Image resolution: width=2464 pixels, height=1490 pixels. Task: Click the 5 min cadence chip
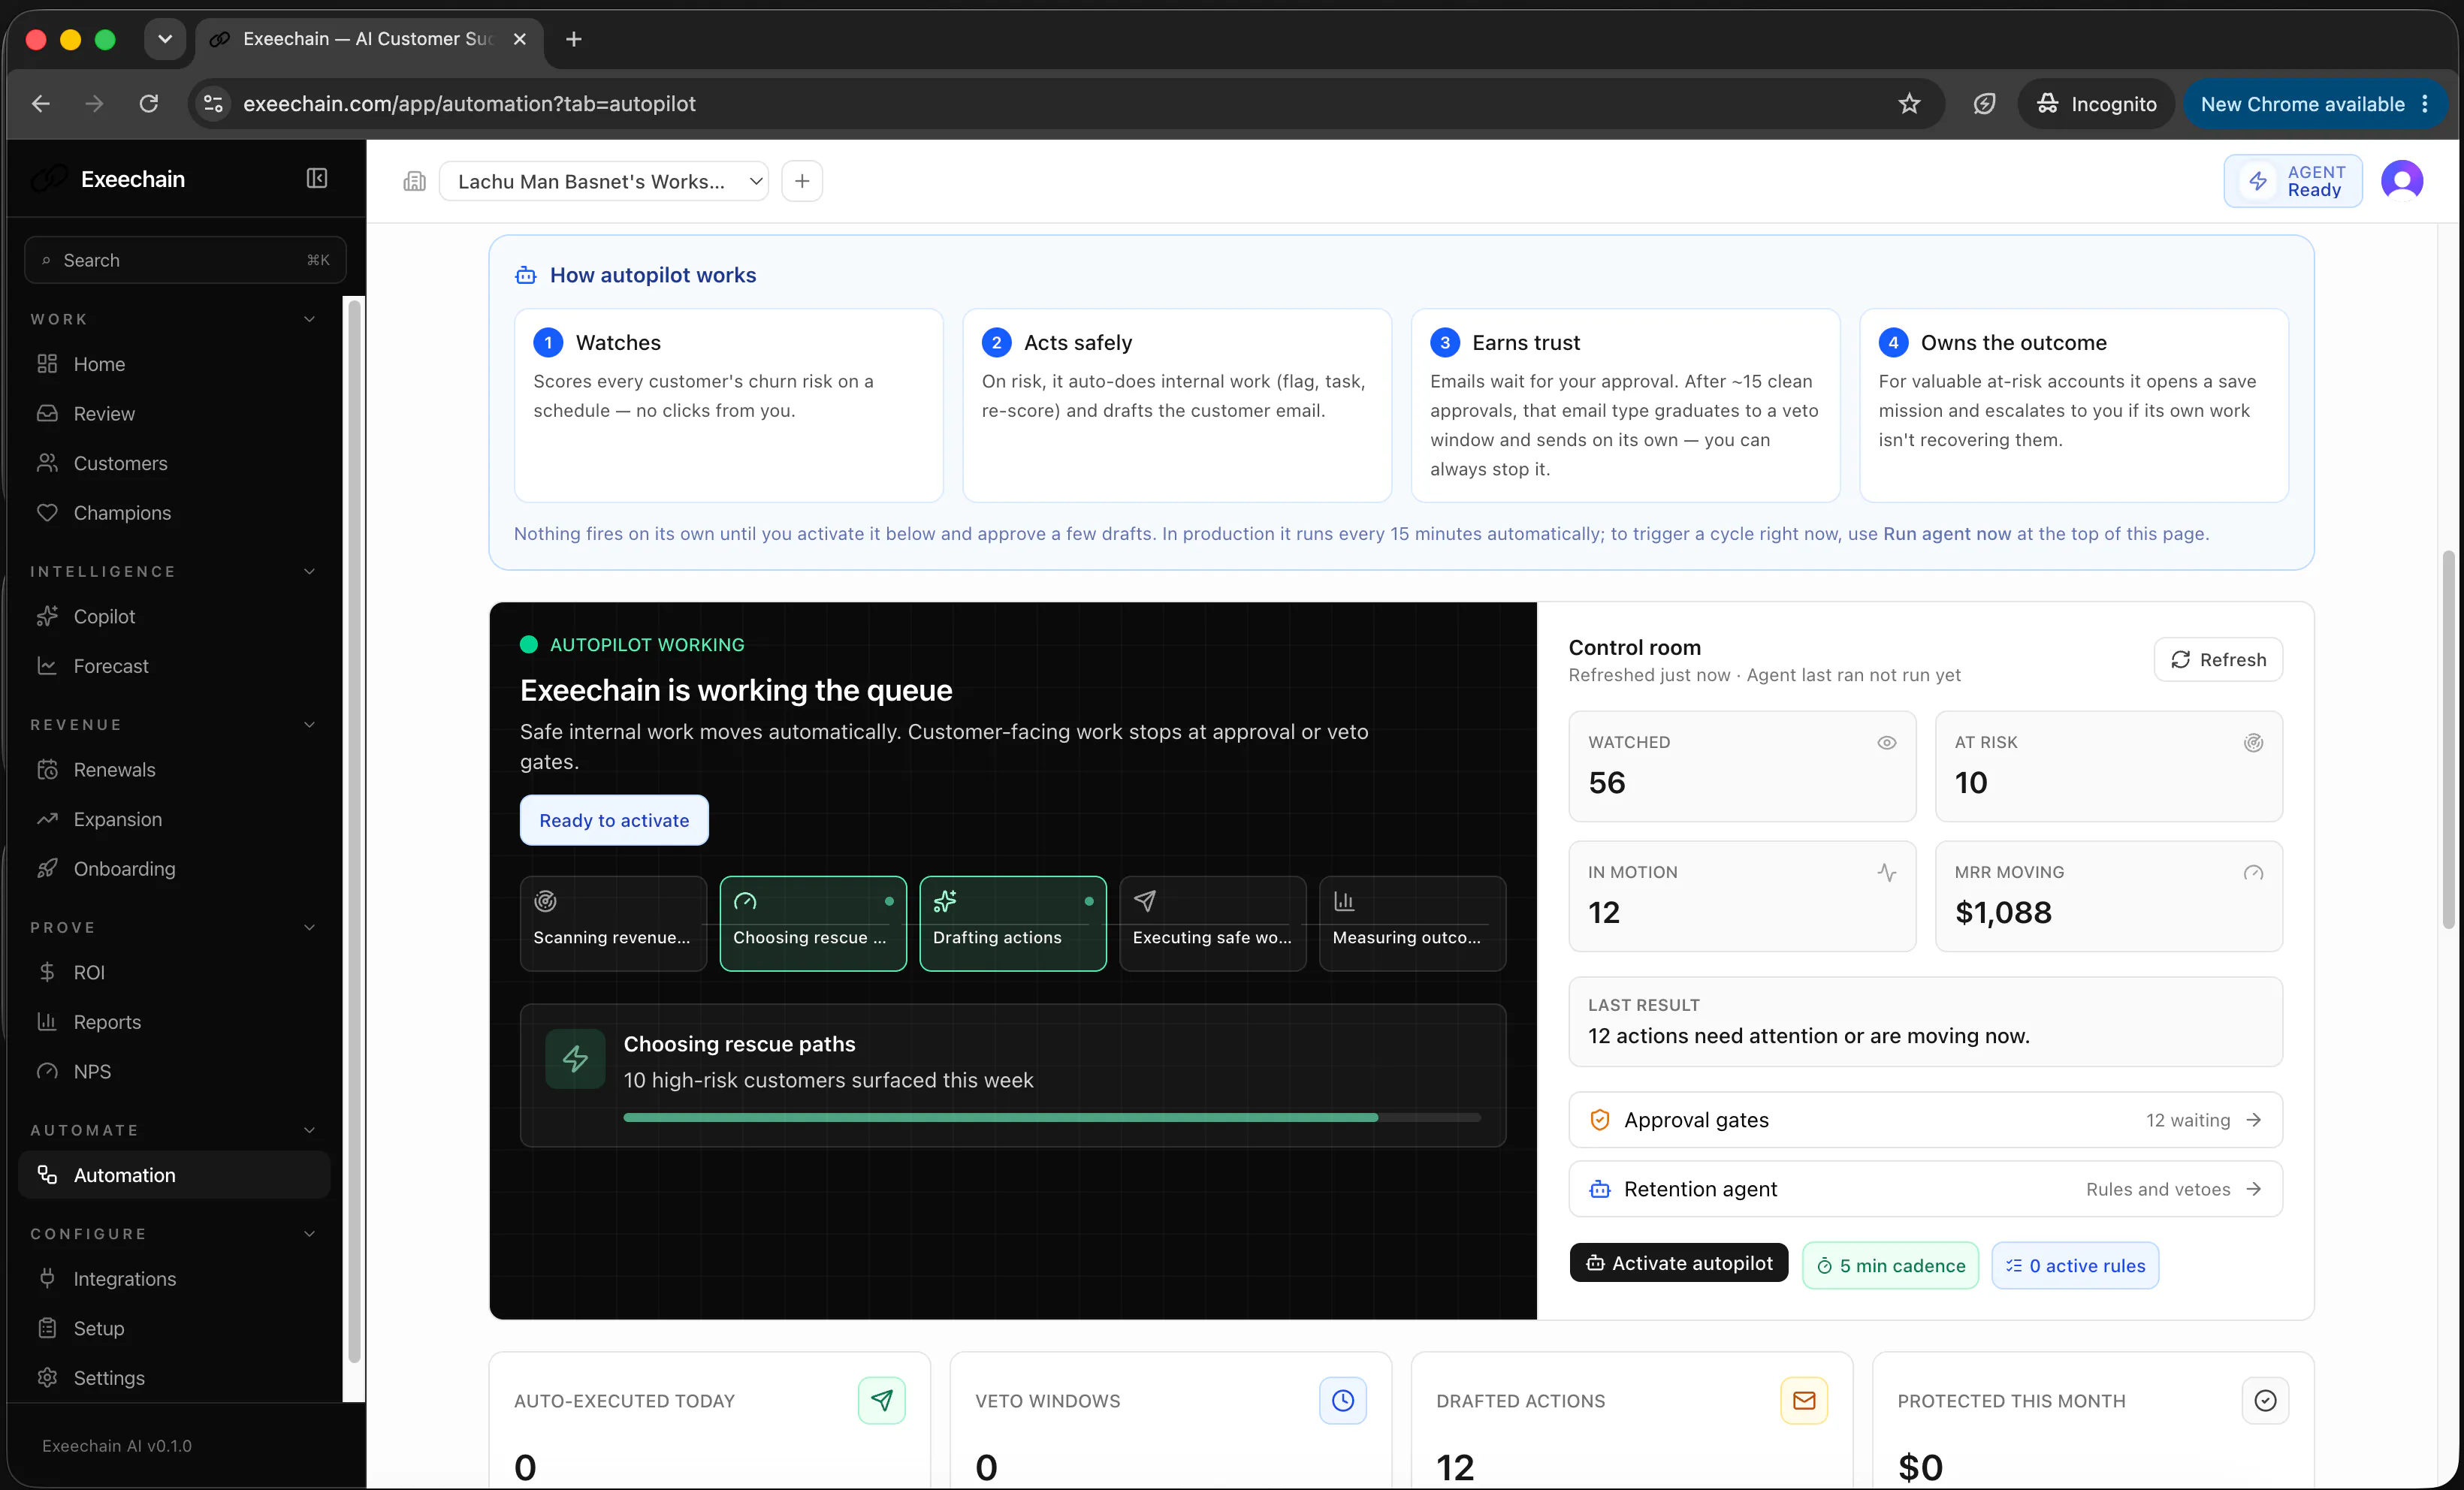coord(1890,1265)
